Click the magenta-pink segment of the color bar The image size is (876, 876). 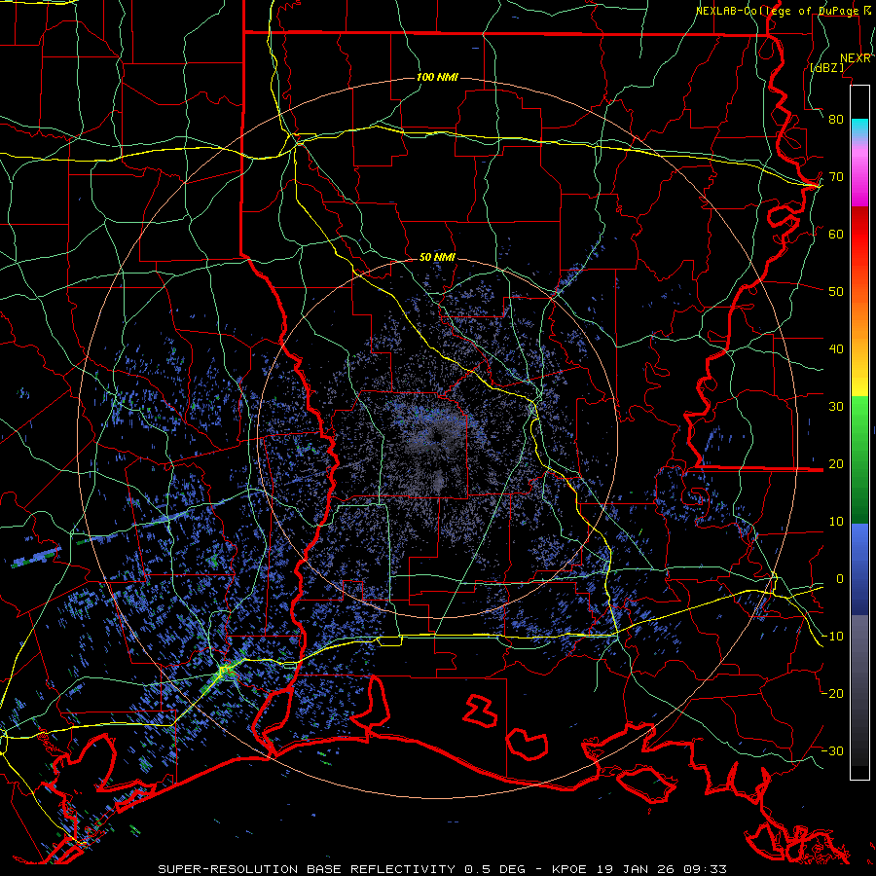[859, 176]
